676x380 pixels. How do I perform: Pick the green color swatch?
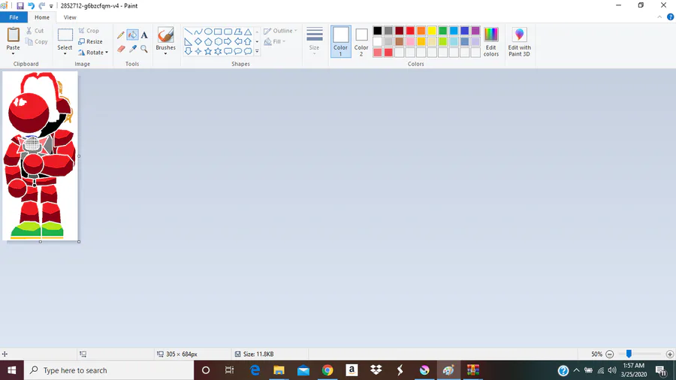point(442,31)
